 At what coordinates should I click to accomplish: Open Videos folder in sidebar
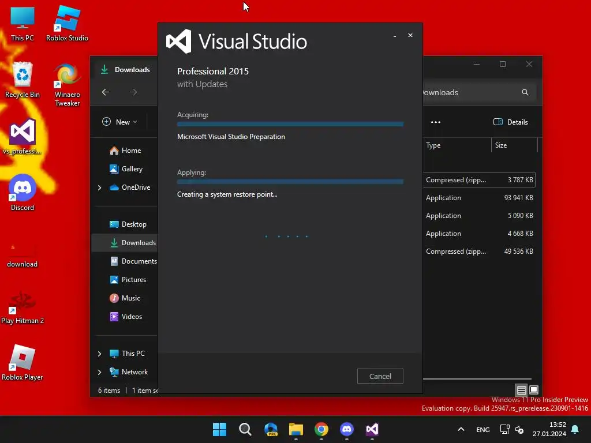click(126, 317)
